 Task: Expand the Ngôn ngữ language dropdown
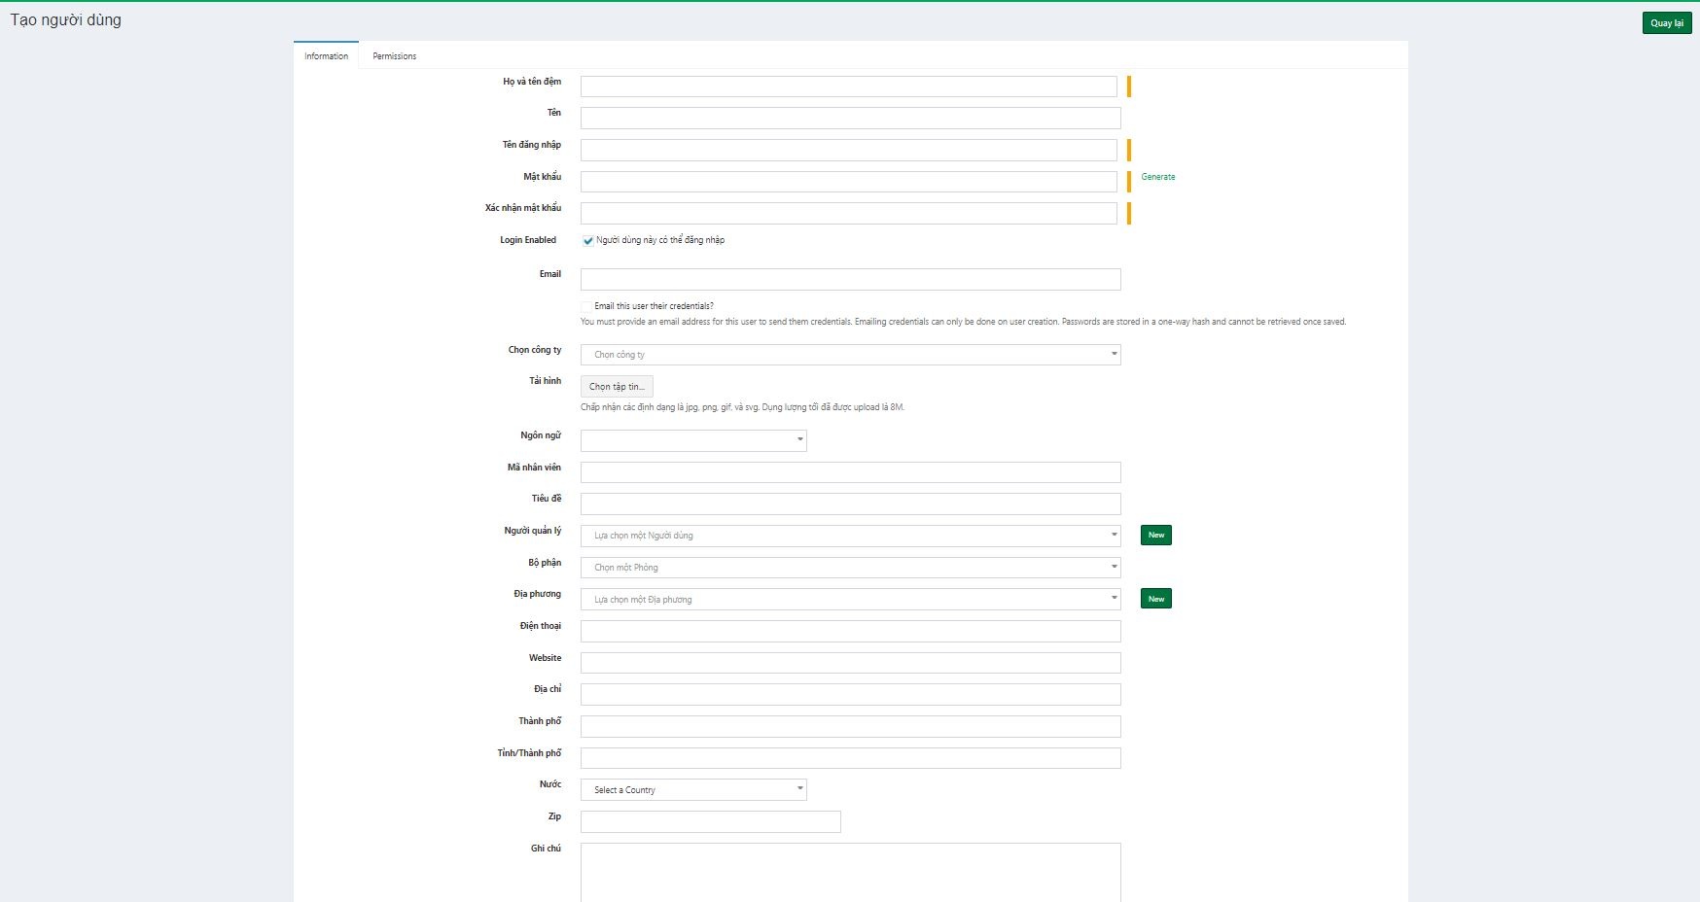692,440
